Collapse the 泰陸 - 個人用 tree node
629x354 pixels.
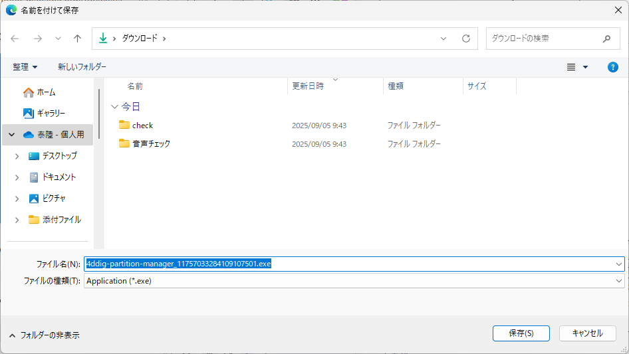pyautogui.click(x=11, y=135)
